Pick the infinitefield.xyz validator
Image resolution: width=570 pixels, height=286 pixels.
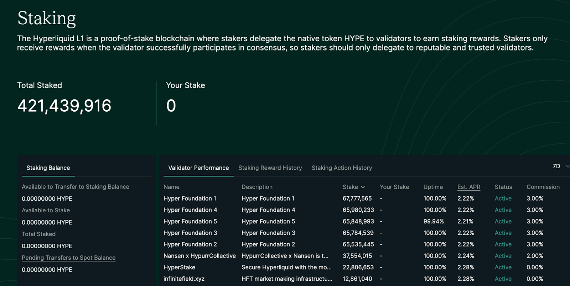(x=184, y=279)
